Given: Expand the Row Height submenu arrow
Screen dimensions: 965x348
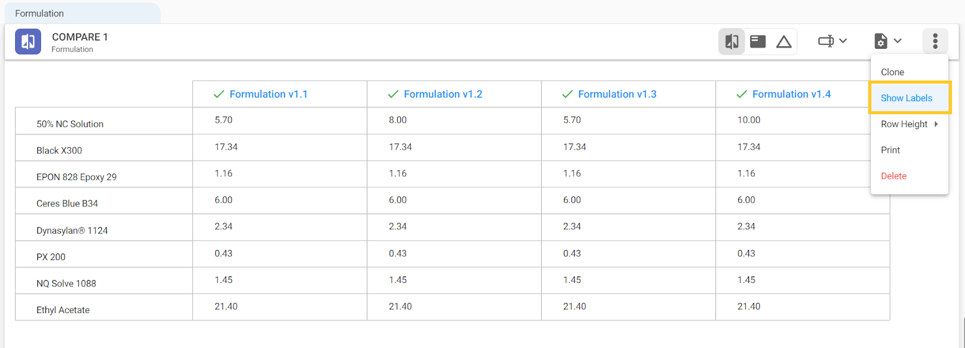Looking at the screenshot, I should click(936, 124).
